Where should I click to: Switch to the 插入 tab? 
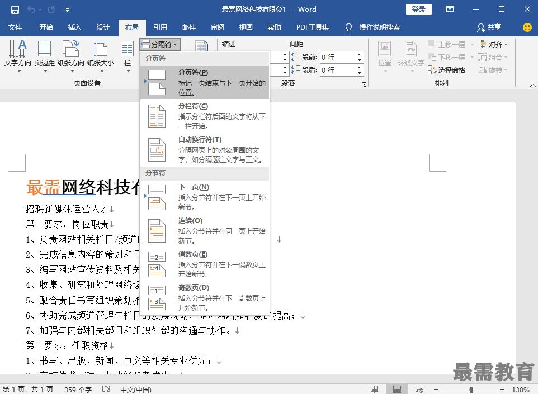(x=74, y=27)
